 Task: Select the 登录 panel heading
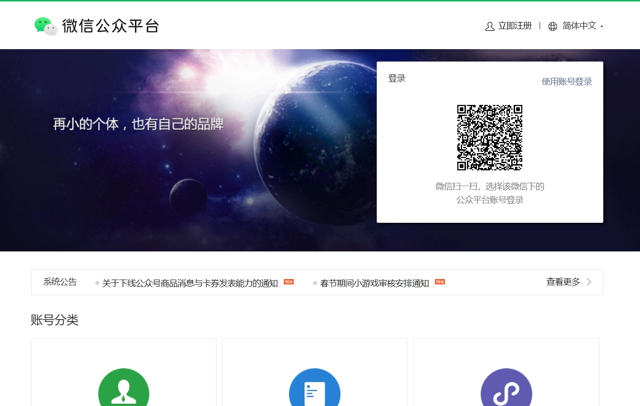pos(397,79)
